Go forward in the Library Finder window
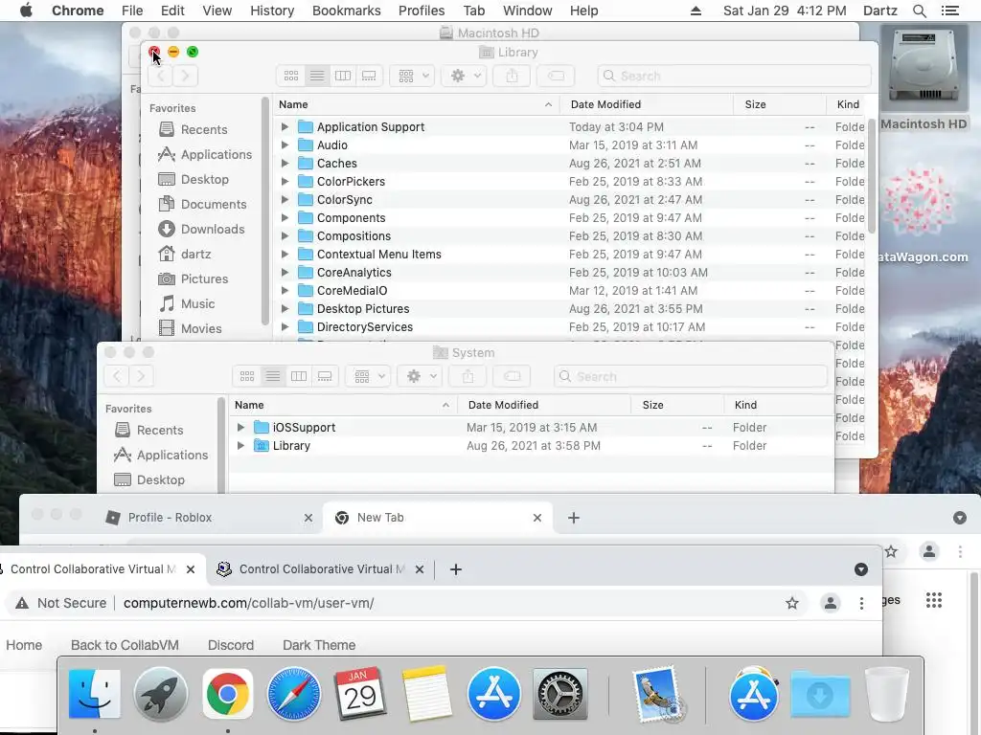This screenshot has width=981, height=735. pyautogui.click(x=185, y=76)
